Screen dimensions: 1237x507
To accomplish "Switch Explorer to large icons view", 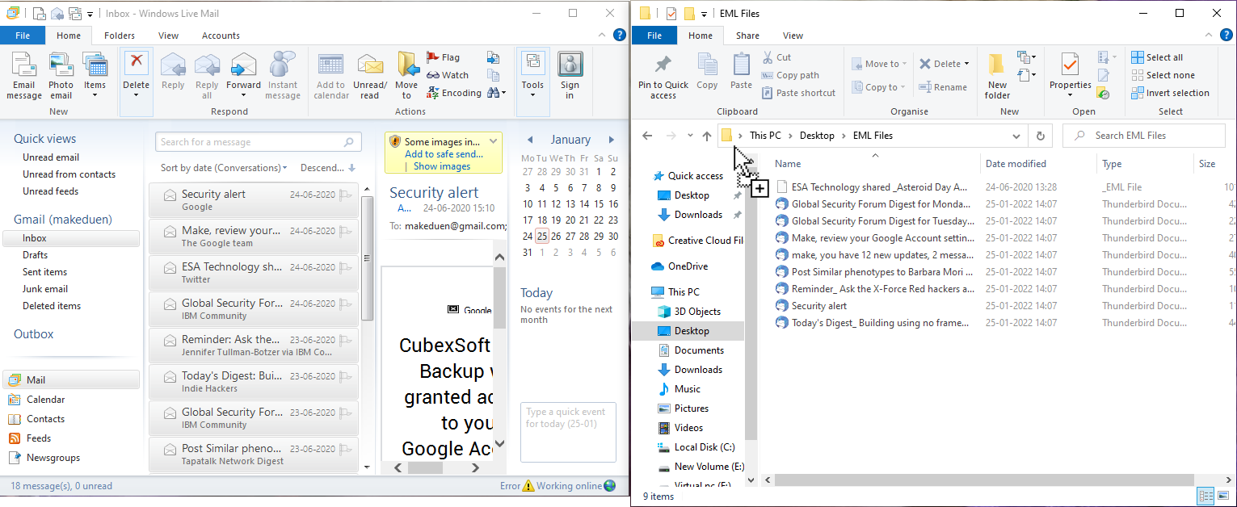I will click(1222, 497).
